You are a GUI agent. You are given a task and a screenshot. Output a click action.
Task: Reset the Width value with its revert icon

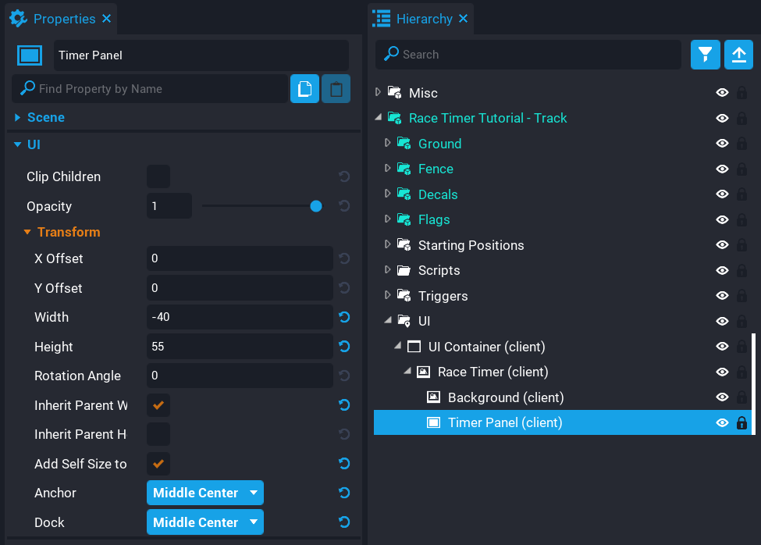(344, 317)
